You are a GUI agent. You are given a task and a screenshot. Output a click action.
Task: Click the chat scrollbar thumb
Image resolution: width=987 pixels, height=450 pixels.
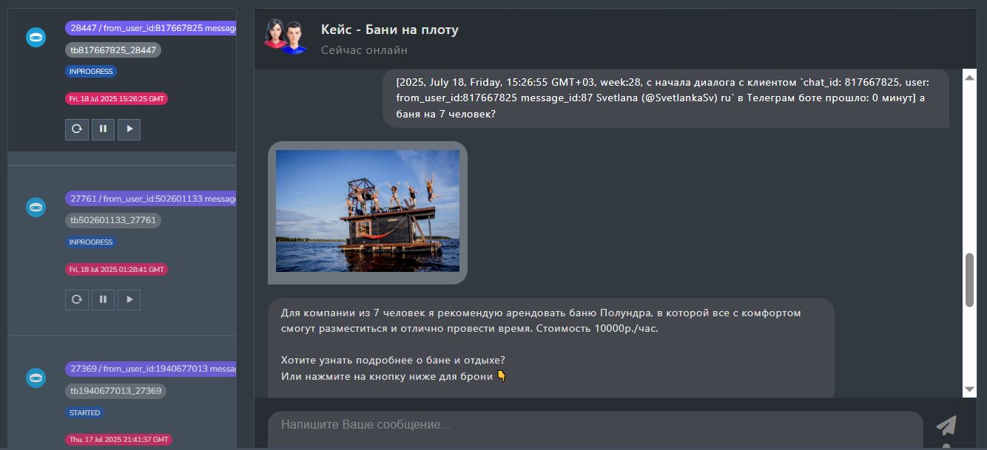[x=969, y=279]
